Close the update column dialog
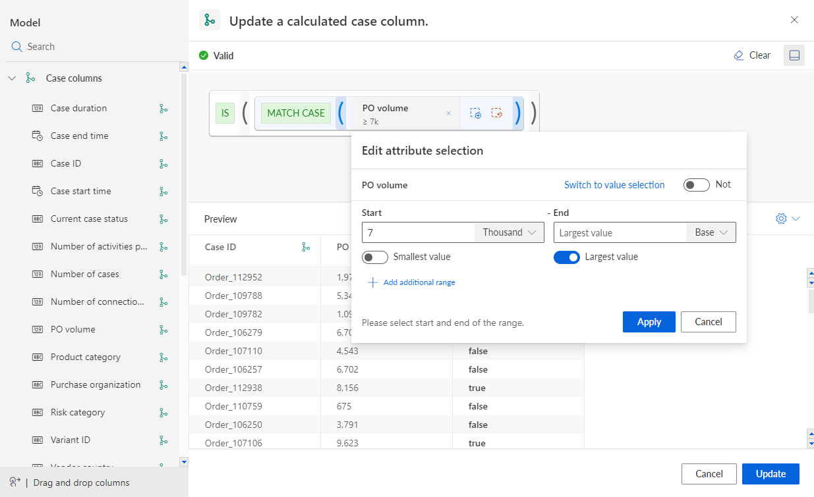 [794, 20]
